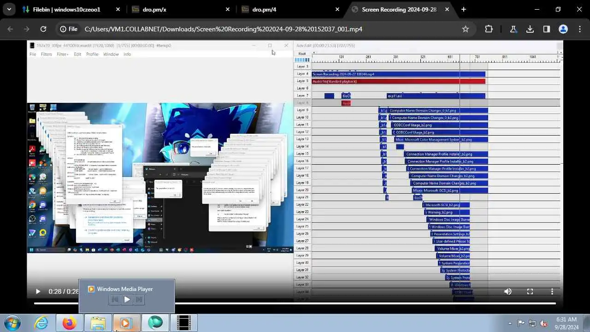
Task: Enter fullscreen on the video player
Action: 530,291
